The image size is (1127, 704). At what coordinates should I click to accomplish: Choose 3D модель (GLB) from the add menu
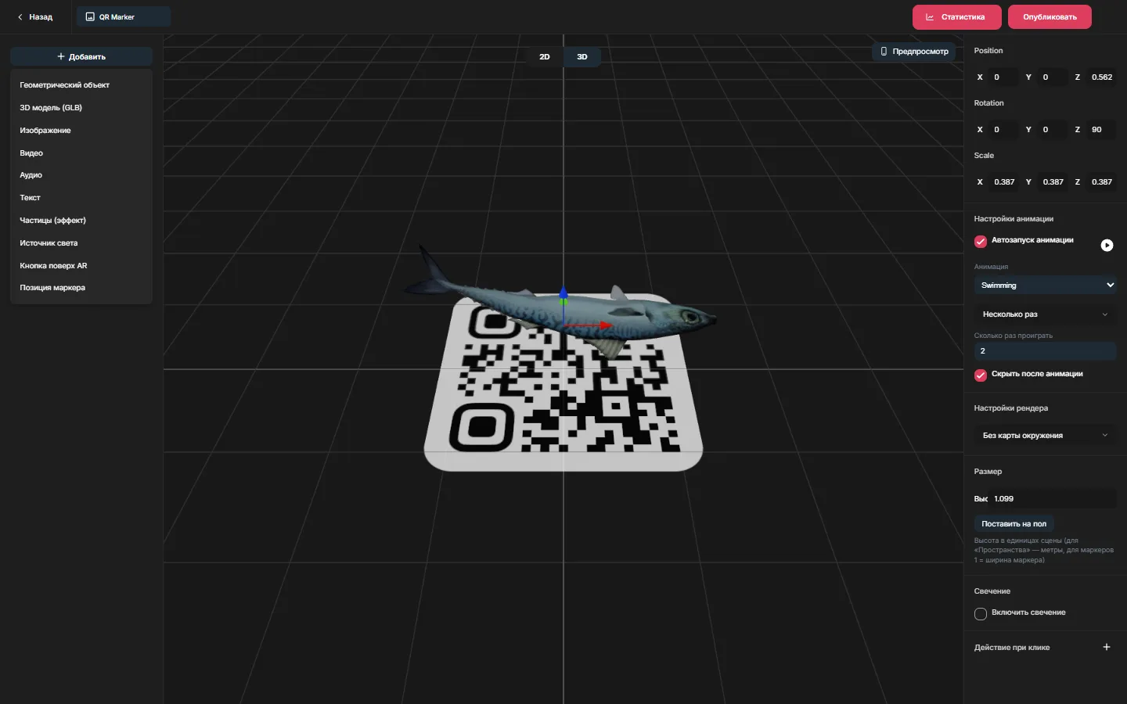[81, 108]
